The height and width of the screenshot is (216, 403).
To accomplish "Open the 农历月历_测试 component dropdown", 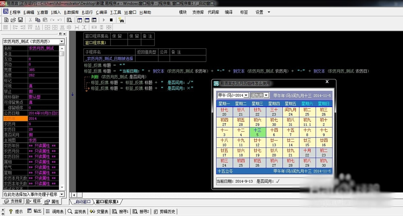I will 62,42.
